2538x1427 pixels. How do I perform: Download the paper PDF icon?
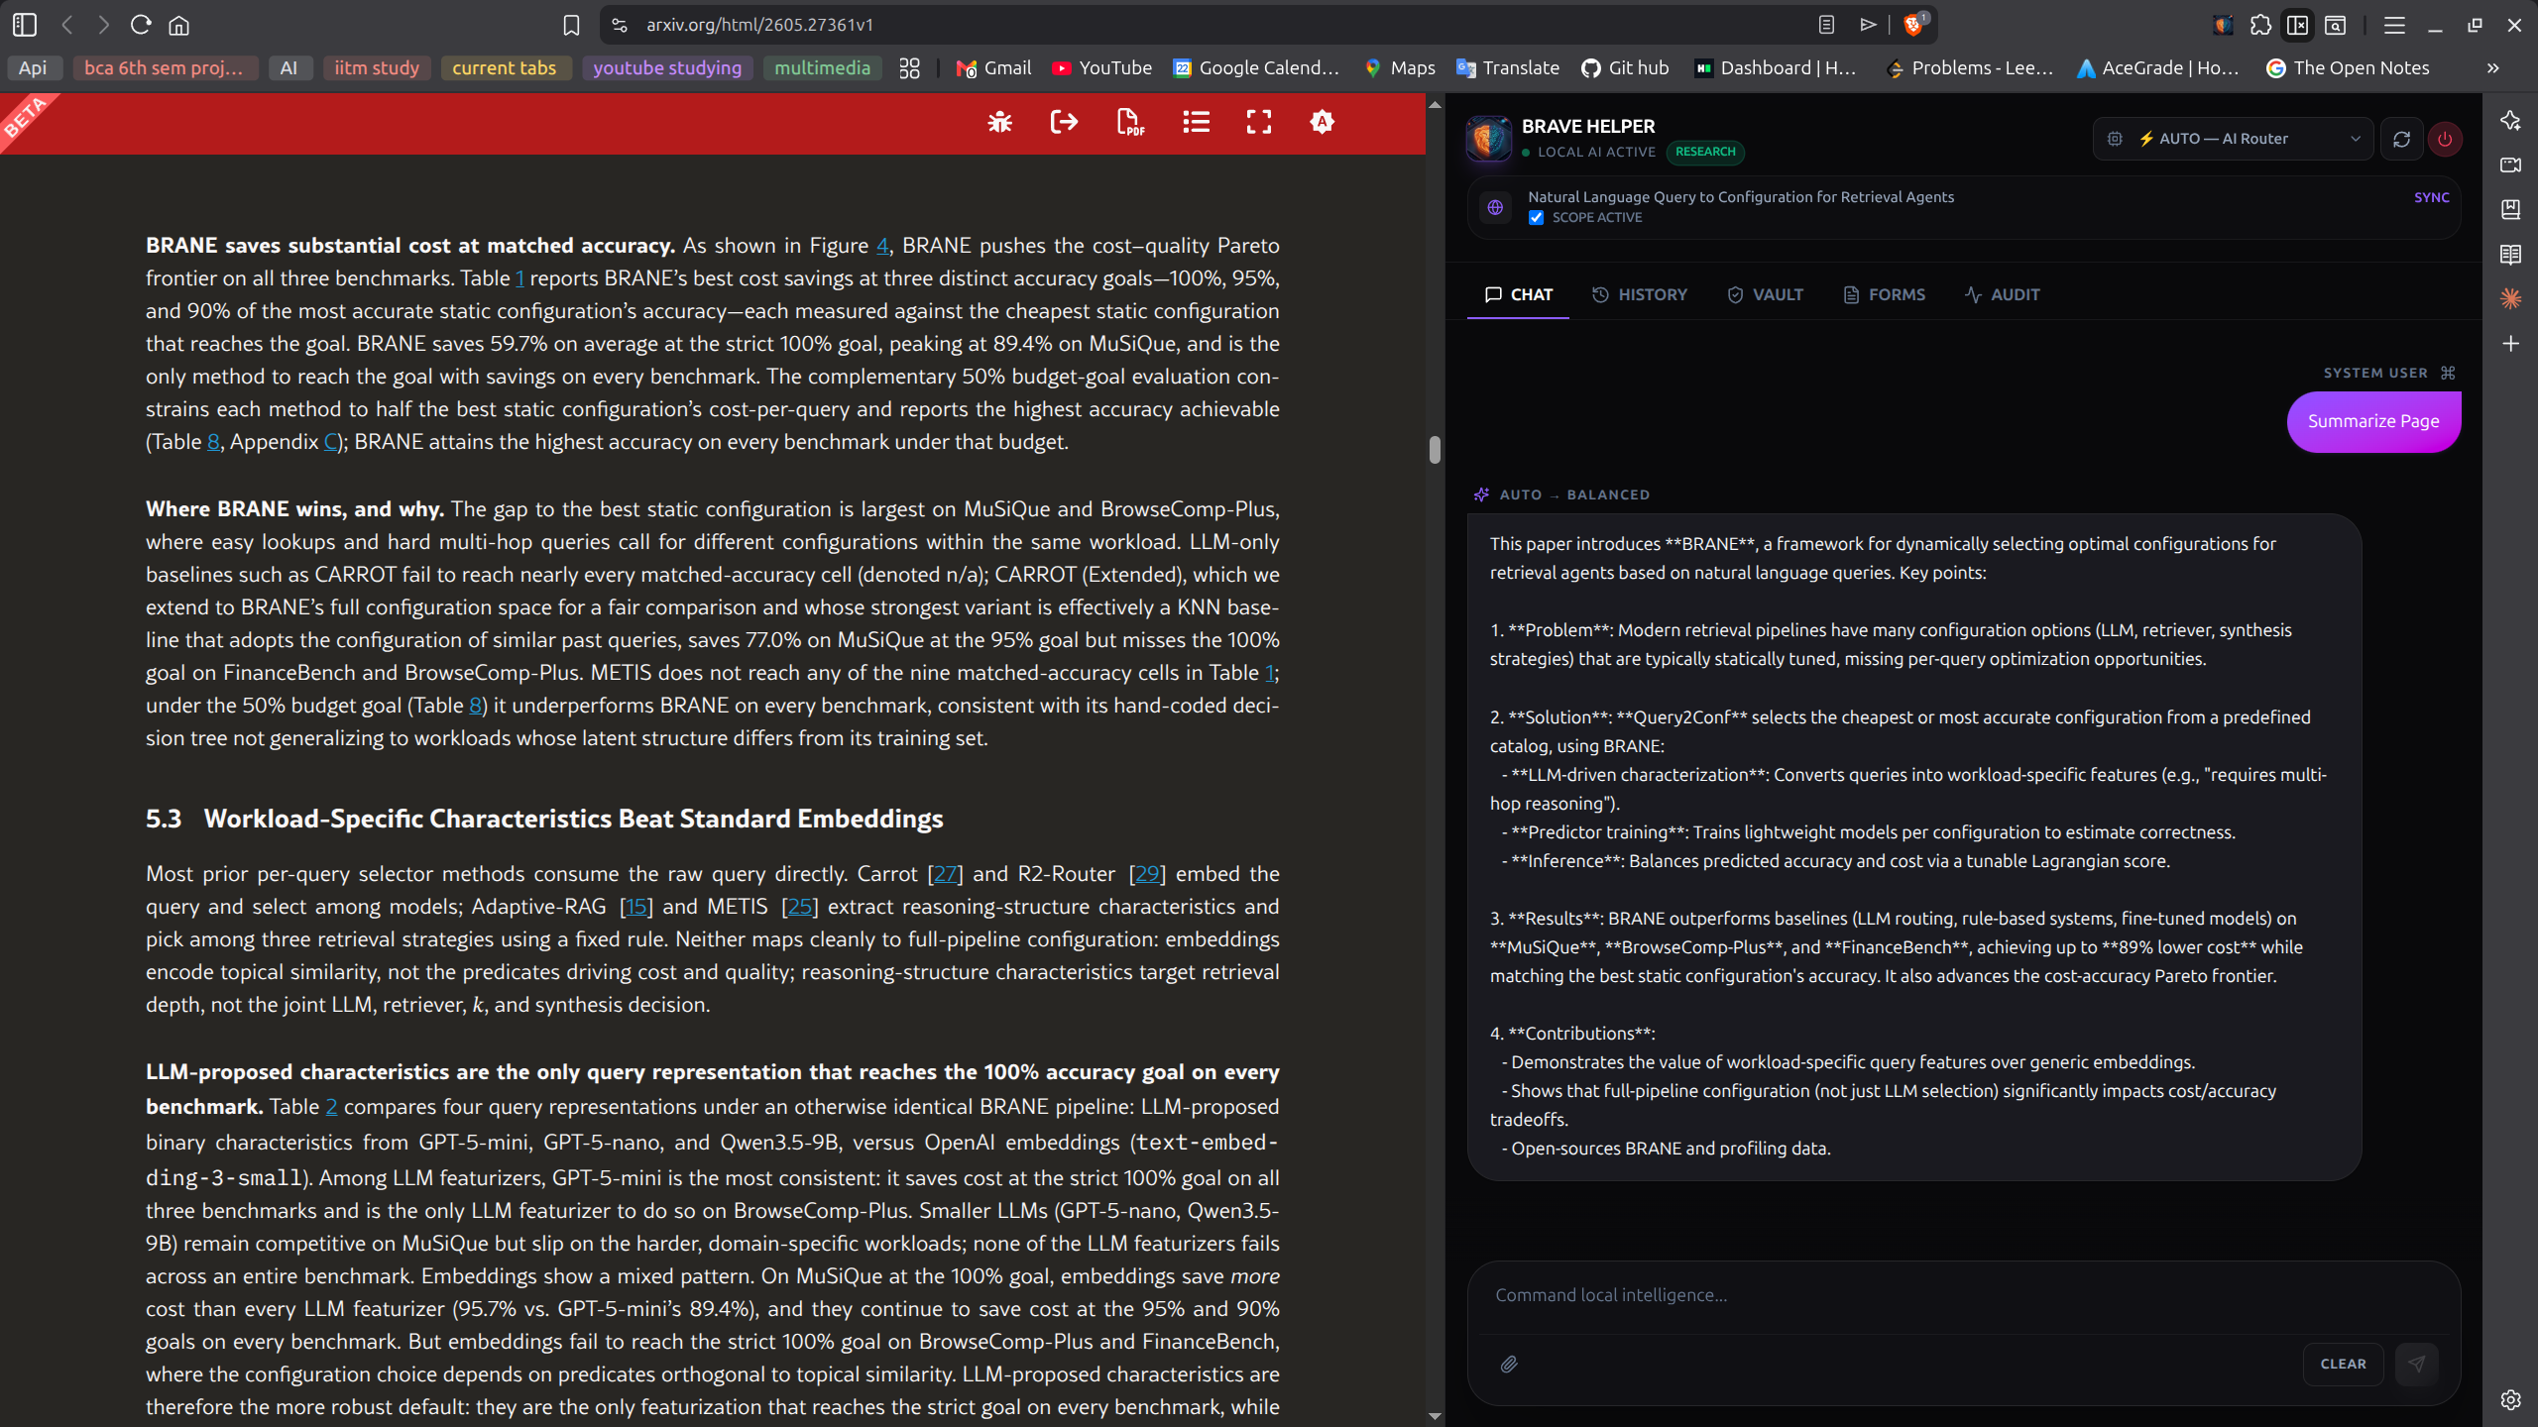click(x=1130, y=122)
